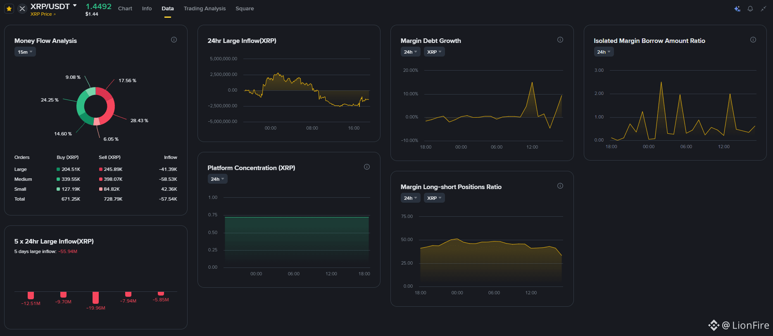Click the XRP coin logo icon

22,9
